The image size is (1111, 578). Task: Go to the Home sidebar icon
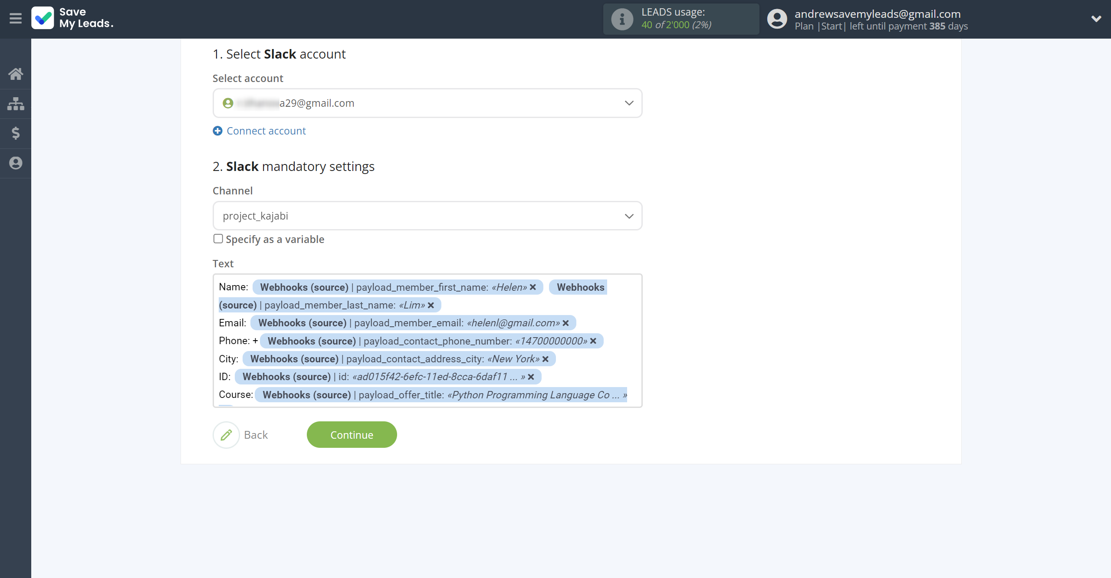[16, 74]
